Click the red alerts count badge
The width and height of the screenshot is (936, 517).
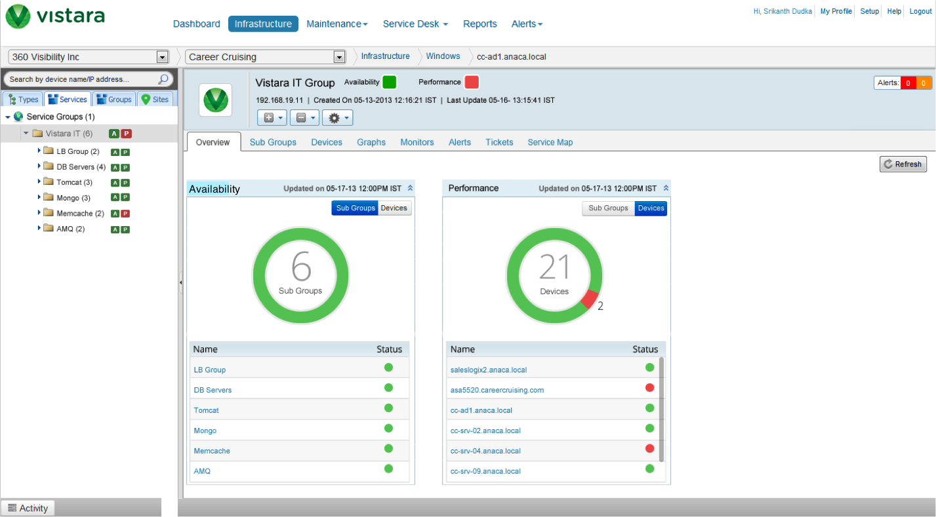pos(908,83)
